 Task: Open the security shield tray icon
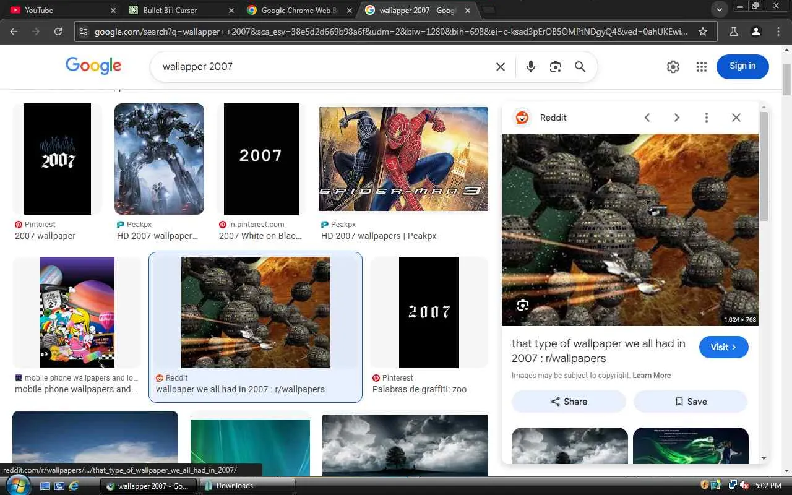705,486
